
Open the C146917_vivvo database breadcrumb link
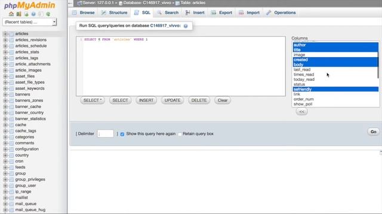tap(147, 3)
